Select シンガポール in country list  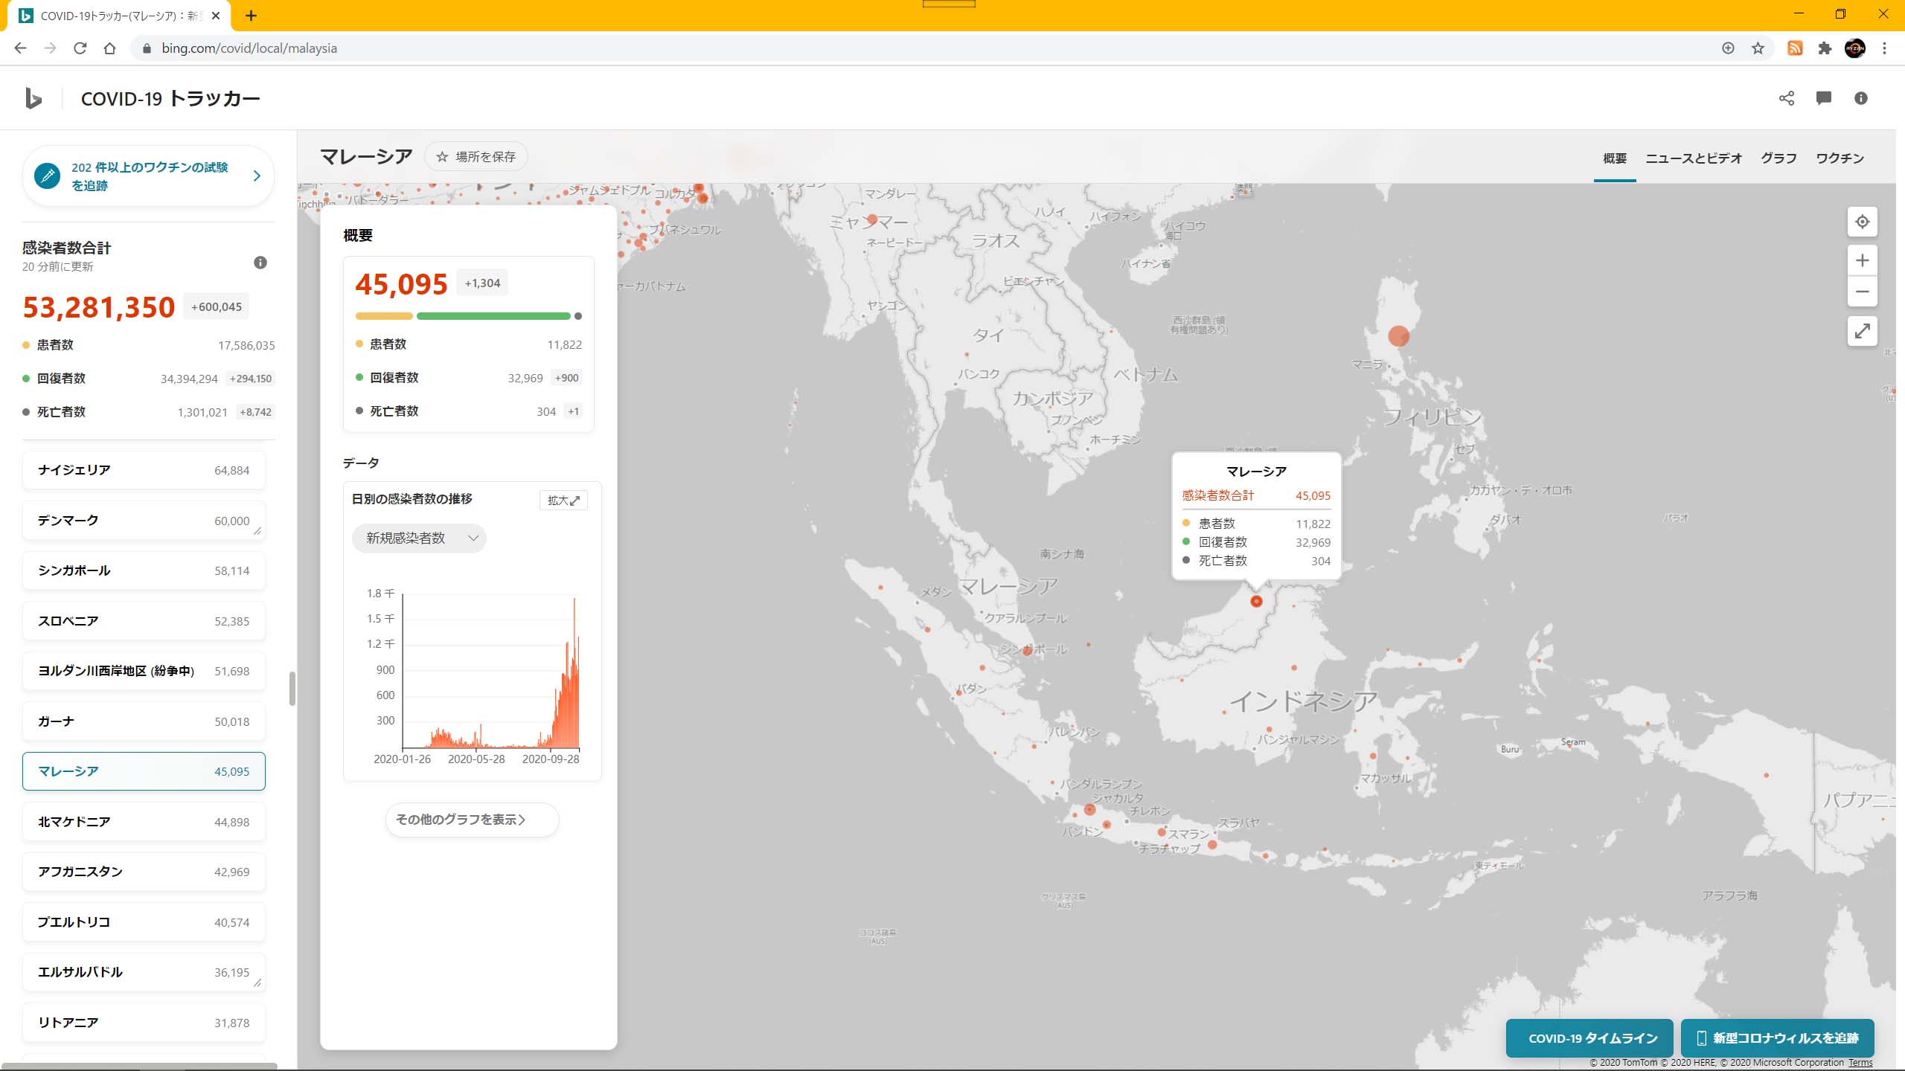[144, 570]
